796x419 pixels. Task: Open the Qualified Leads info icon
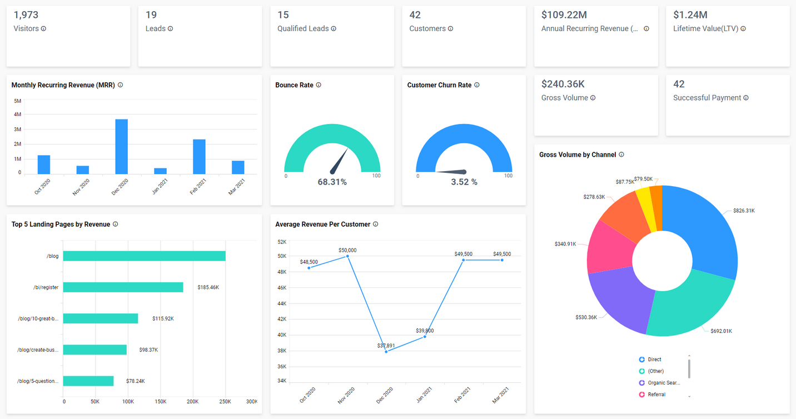click(x=333, y=28)
